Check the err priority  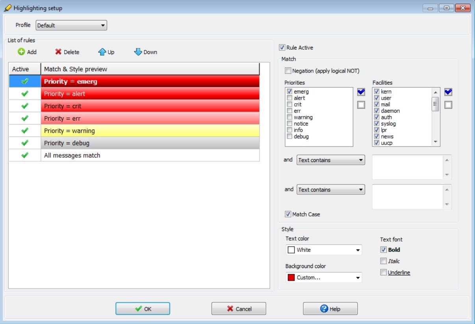[289, 111]
